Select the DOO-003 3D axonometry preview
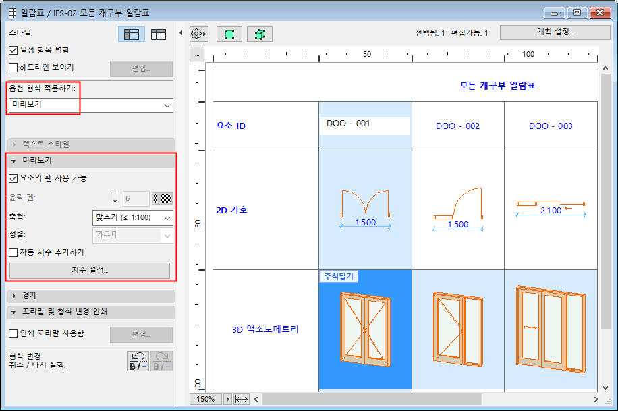The height and width of the screenshot is (411, 618). 551,329
